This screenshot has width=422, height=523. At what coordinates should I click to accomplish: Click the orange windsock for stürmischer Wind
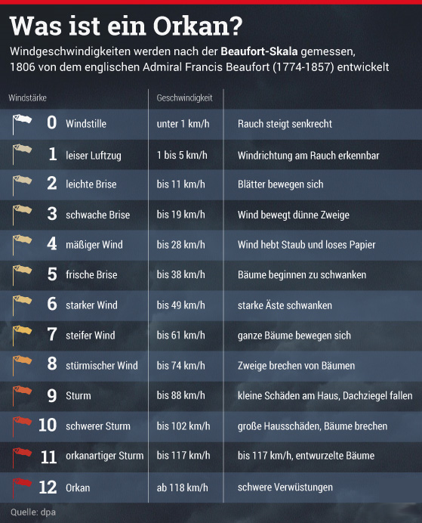point(22,366)
